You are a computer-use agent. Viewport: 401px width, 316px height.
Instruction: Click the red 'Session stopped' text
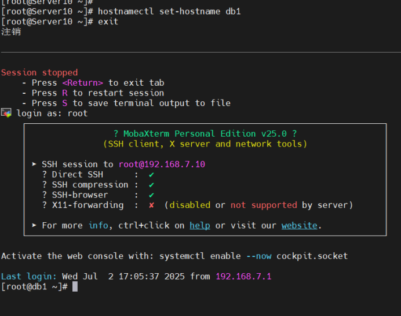(x=39, y=72)
